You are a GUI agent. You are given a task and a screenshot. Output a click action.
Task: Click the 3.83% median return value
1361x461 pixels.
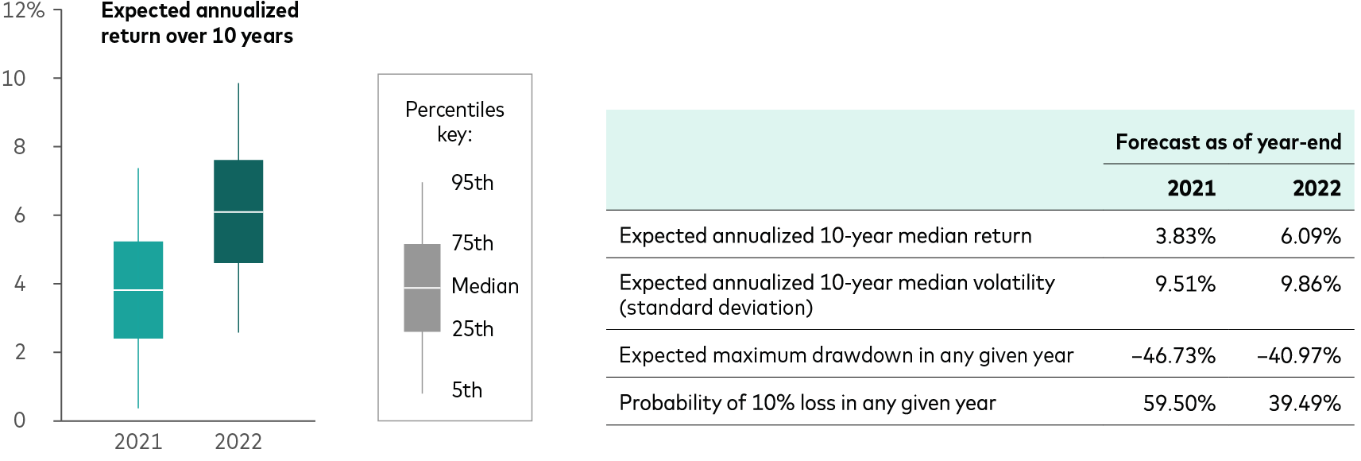point(1185,236)
